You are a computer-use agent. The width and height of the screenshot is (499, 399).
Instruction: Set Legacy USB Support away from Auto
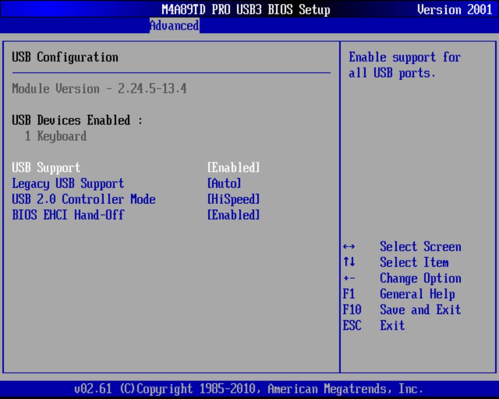pyautogui.click(x=224, y=183)
